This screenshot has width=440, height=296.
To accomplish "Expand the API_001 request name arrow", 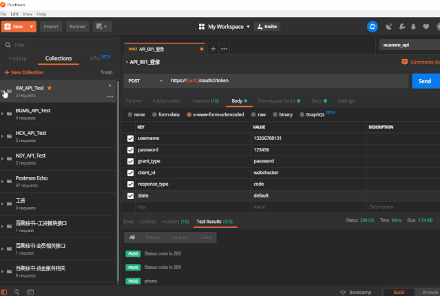I will pyautogui.click(x=127, y=62).
